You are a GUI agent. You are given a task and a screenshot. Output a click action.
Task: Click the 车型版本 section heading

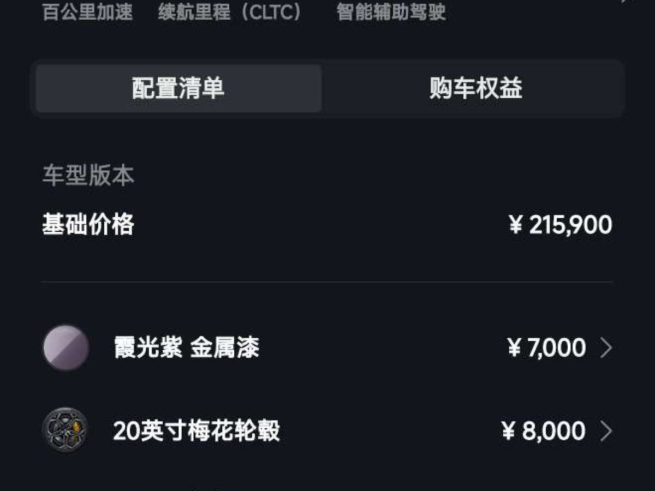[x=88, y=176]
